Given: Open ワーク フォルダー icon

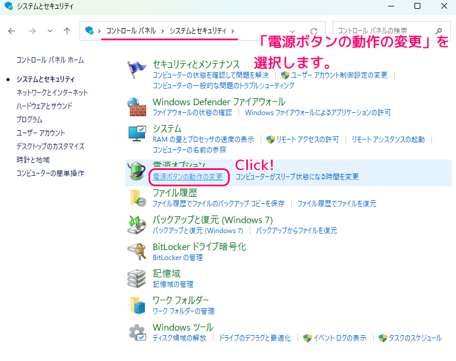Looking at the screenshot, I should click(x=137, y=306).
